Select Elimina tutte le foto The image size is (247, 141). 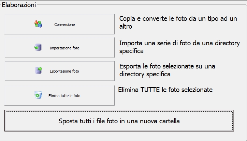tap(60, 96)
